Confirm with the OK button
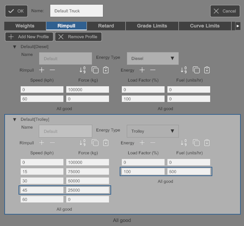Viewport: 244px width, 226px height. coord(16,11)
